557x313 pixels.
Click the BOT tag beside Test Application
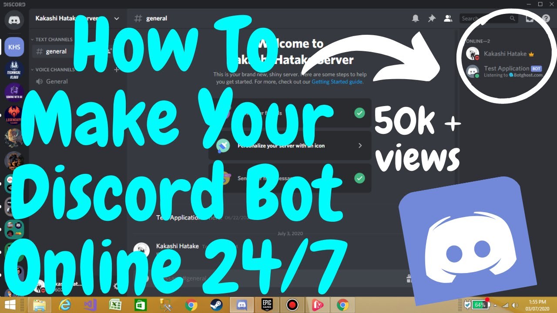coord(537,69)
